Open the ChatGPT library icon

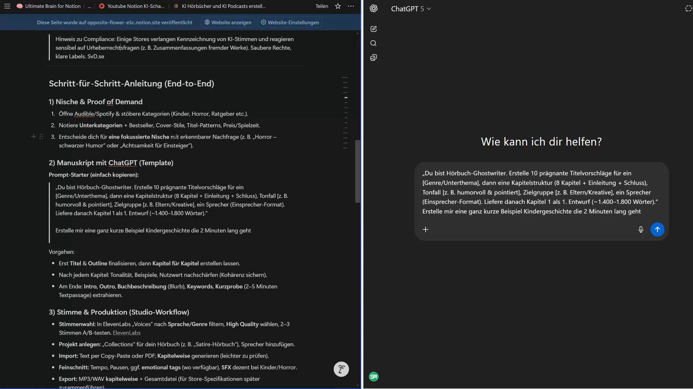[374, 58]
